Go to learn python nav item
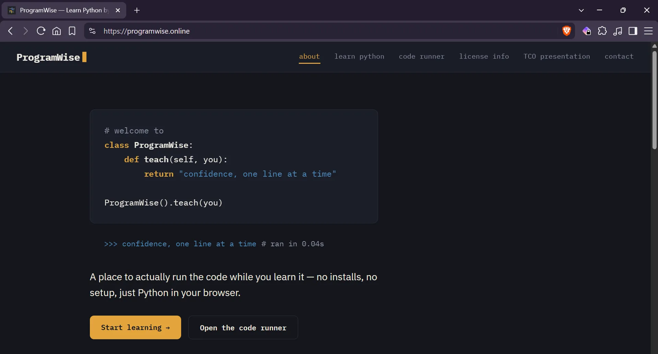Image resolution: width=658 pixels, height=354 pixels. (360, 56)
